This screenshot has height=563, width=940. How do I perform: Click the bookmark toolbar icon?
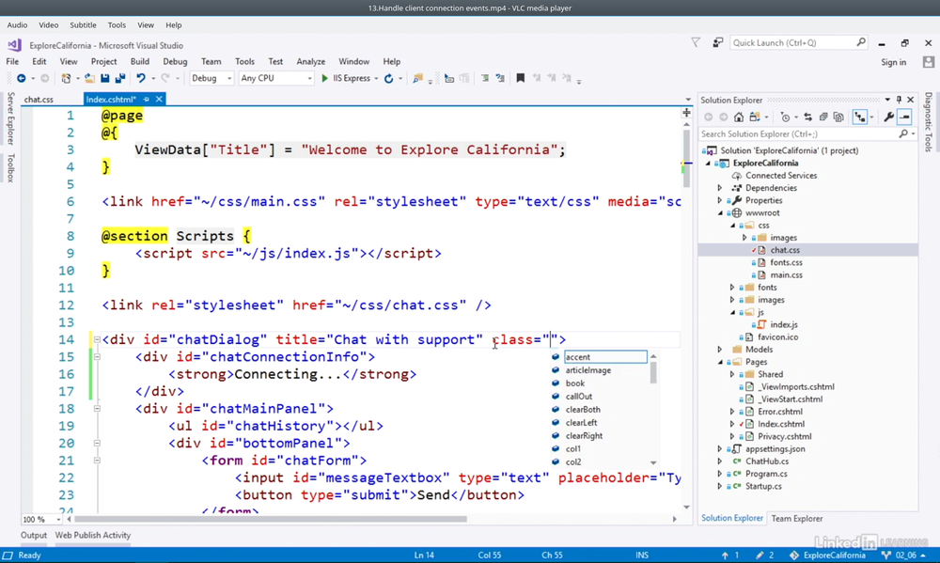521,79
